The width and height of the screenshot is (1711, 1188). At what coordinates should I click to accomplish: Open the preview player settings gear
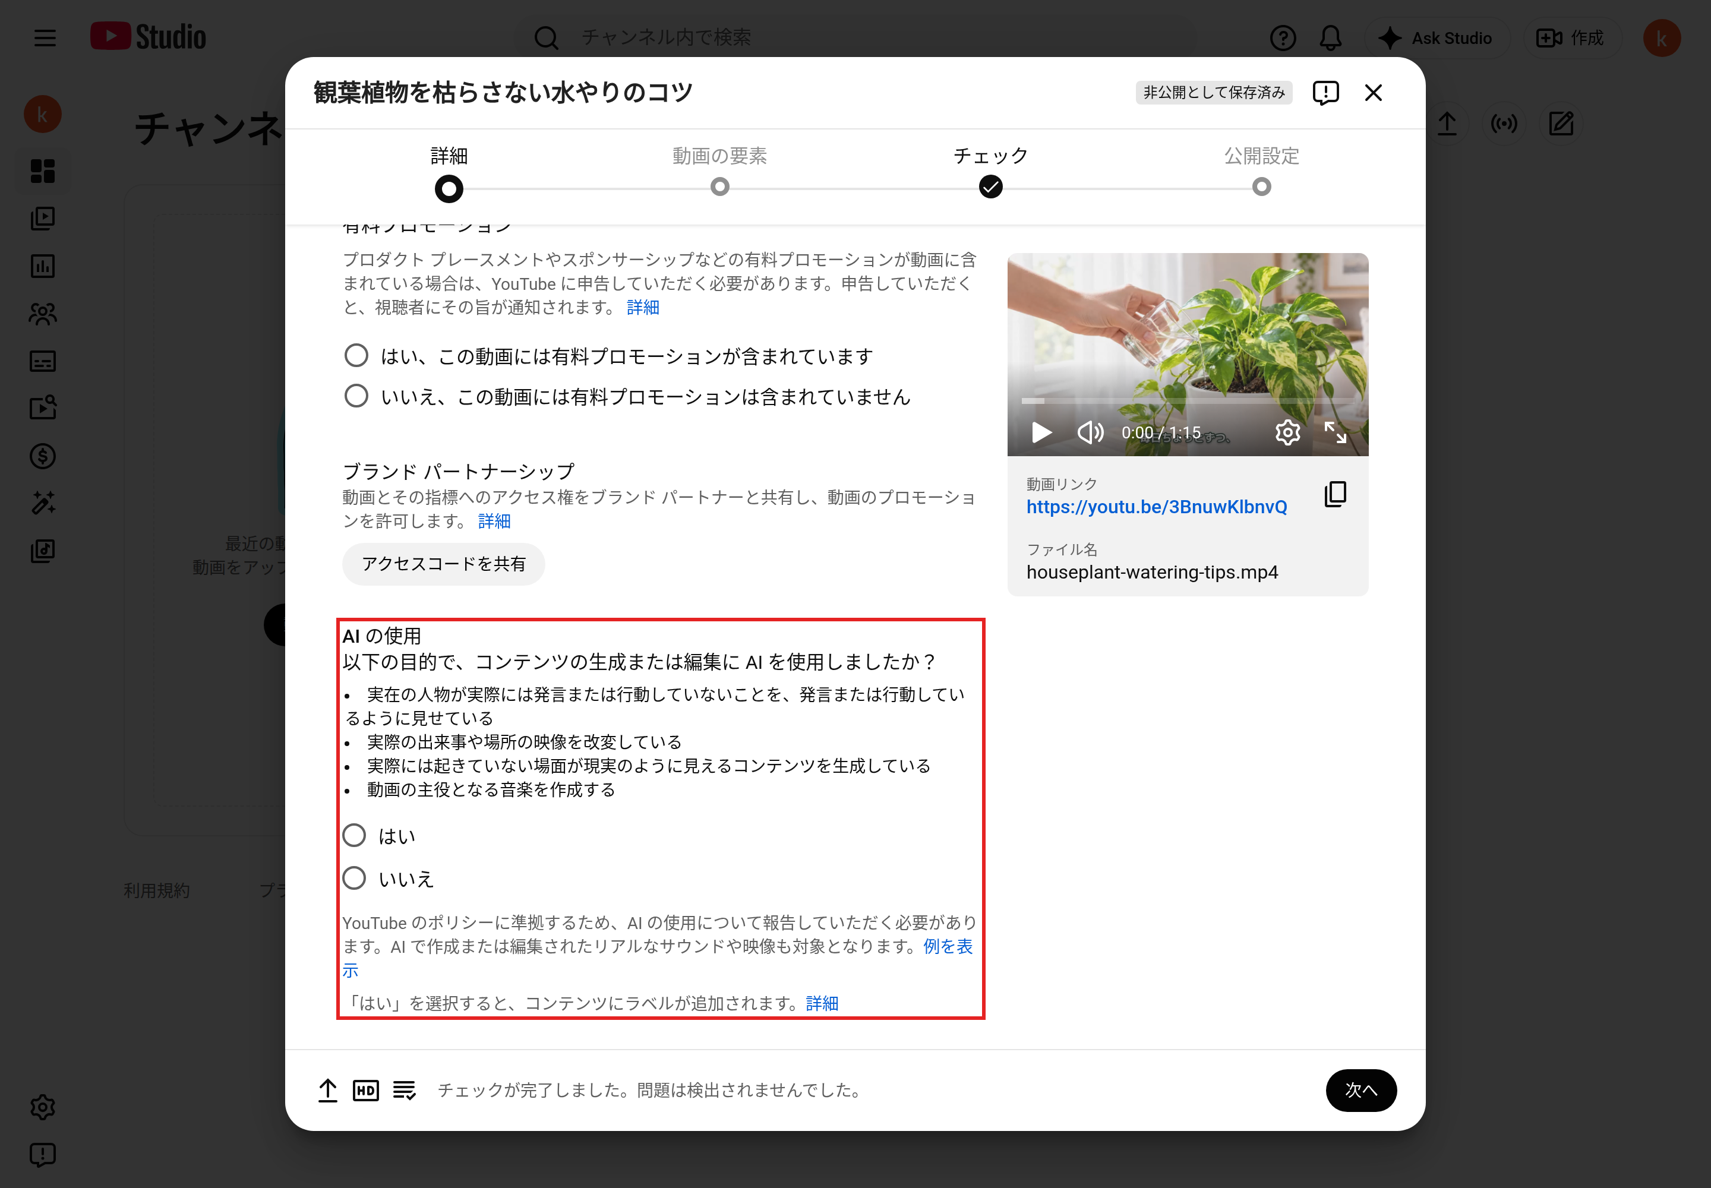point(1287,432)
